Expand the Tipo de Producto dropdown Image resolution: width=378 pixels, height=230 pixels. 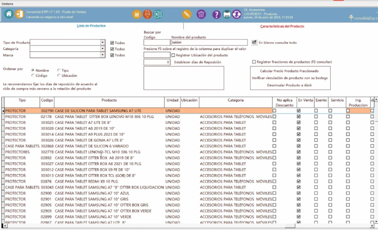102,42
